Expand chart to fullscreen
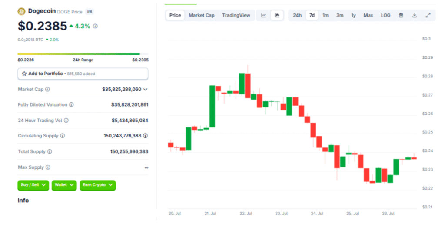Screen dimensions: 445x231 428,15
